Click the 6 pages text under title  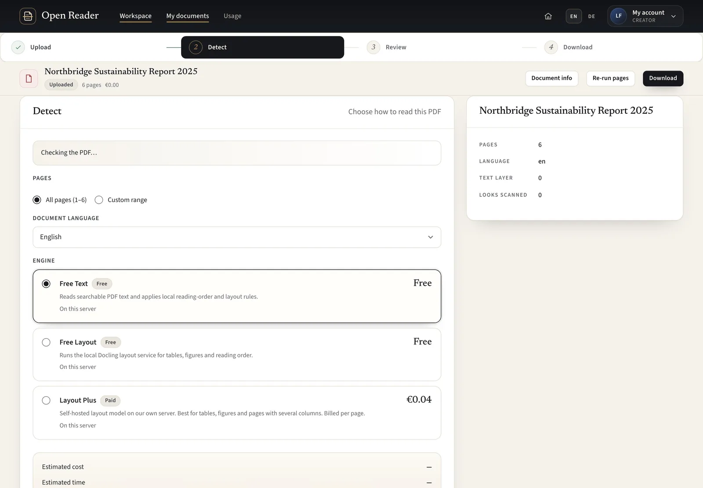coord(91,85)
